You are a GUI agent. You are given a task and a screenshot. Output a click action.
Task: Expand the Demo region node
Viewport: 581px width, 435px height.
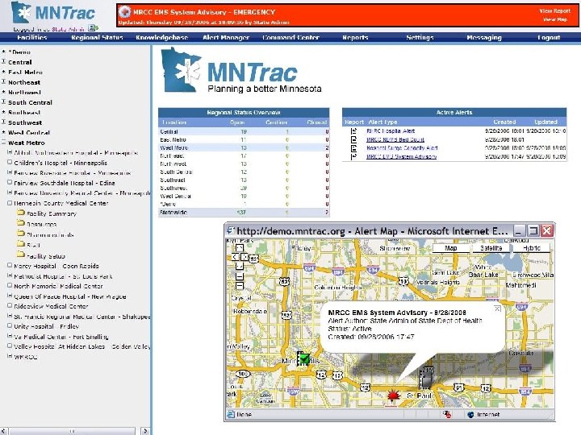point(4,52)
